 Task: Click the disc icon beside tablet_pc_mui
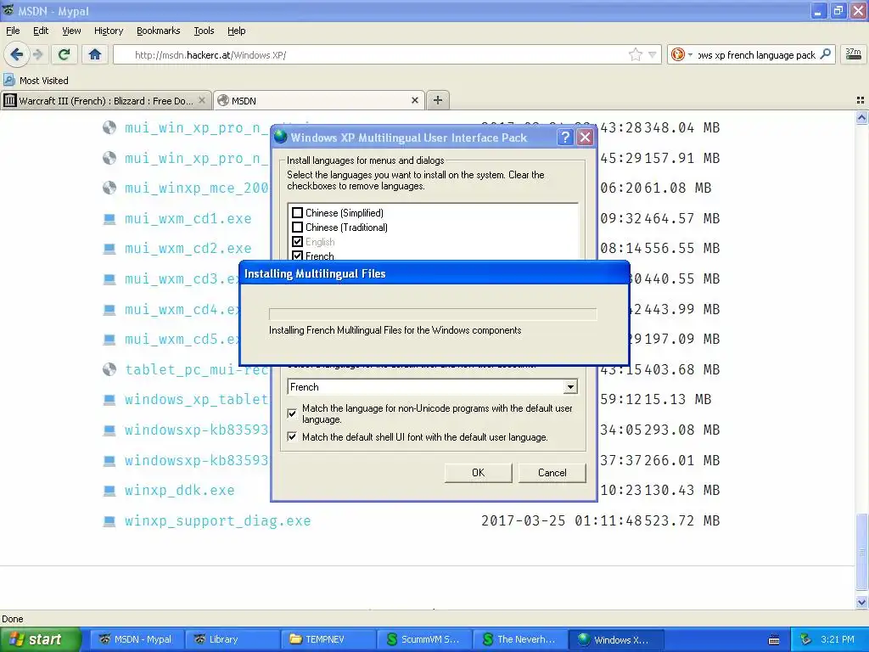[109, 369]
